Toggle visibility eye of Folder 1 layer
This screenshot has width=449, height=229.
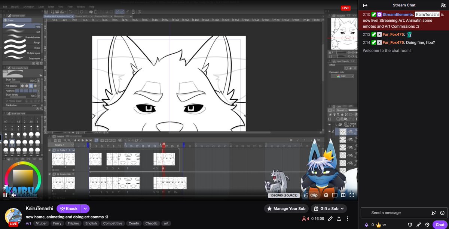[x=330, y=124]
